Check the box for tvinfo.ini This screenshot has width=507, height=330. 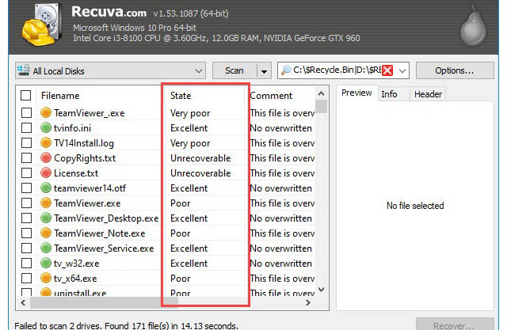point(26,128)
